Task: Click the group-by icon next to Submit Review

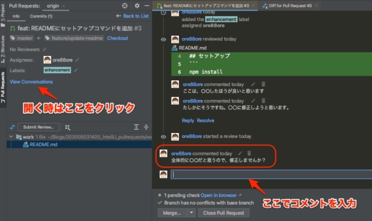Action: [x=67, y=127]
